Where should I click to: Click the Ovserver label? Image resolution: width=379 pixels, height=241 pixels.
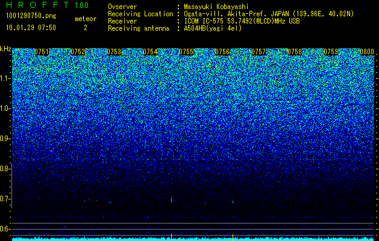pyautogui.click(x=122, y=7)
